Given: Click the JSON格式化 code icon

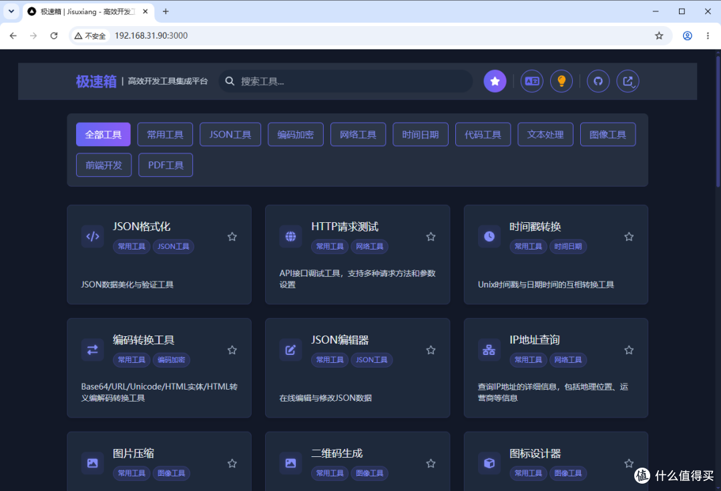Looking at the screenshot, I should [x=92, y=237].
